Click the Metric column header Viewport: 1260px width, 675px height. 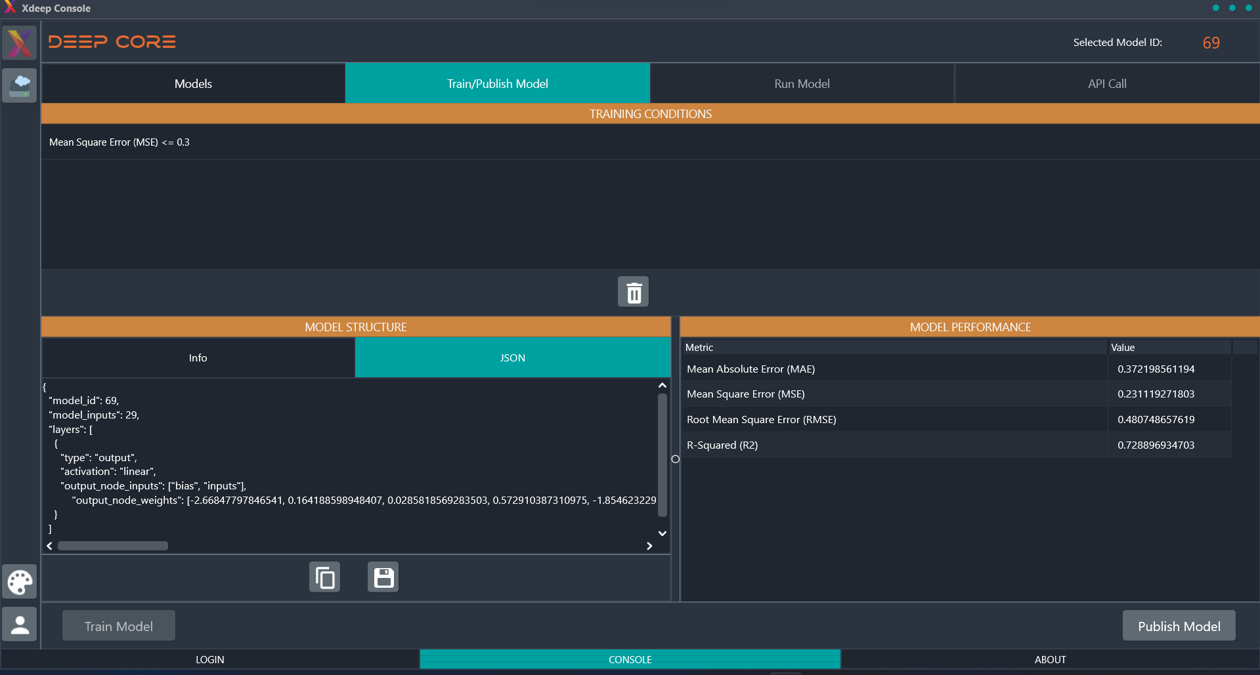(894, 347)
